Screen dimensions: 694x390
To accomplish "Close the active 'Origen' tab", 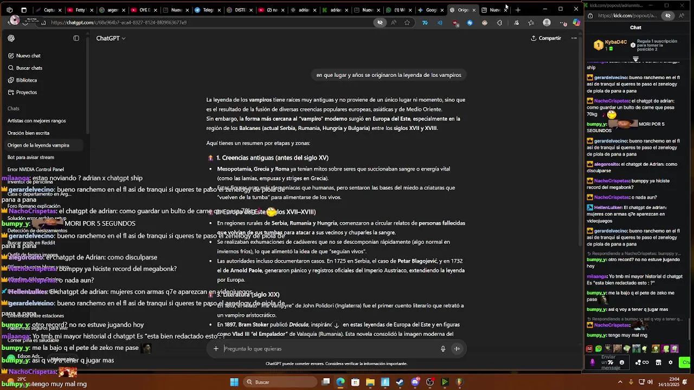I will point(474,10).
